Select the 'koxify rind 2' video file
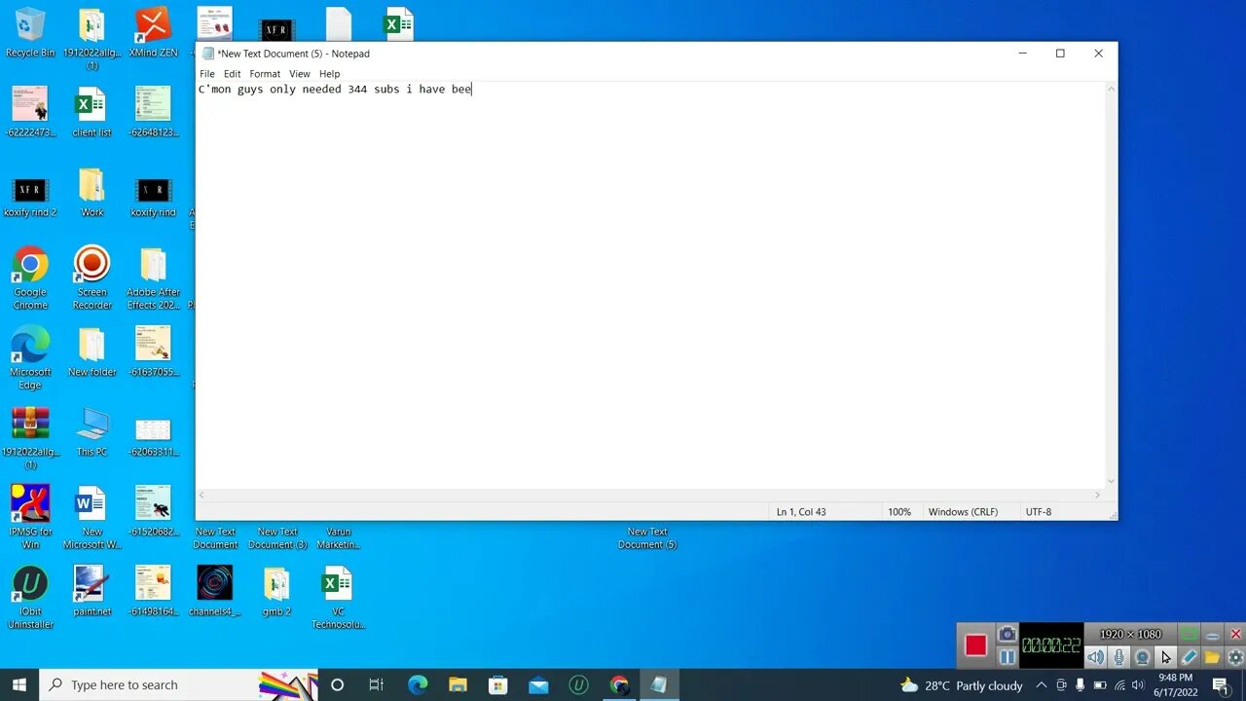The image size is (1246, 701). click(30, 197)
